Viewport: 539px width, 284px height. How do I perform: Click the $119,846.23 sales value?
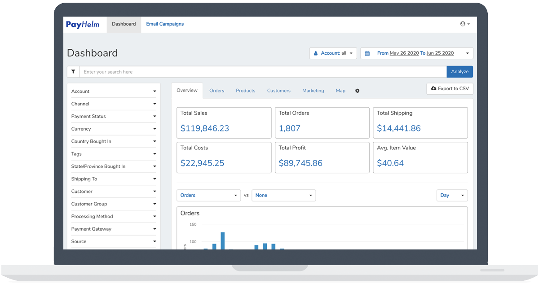pos(205,128)
